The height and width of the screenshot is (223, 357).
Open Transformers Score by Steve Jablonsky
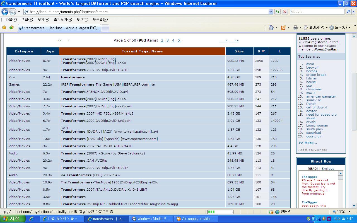tap(103, 153)
